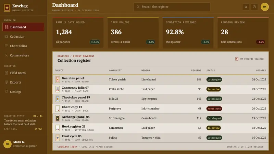
Task: Click the Guardian panel icon thumbnail
Action: (x=58, y=79)
